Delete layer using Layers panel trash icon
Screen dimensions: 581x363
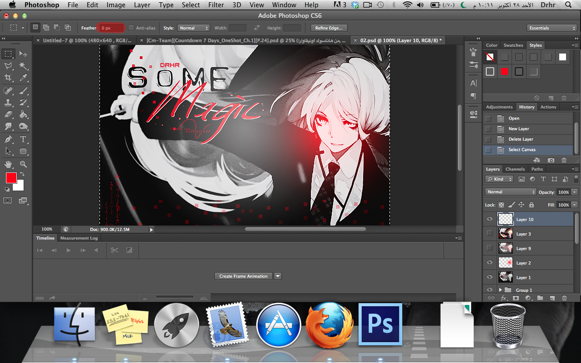point(564,298)
